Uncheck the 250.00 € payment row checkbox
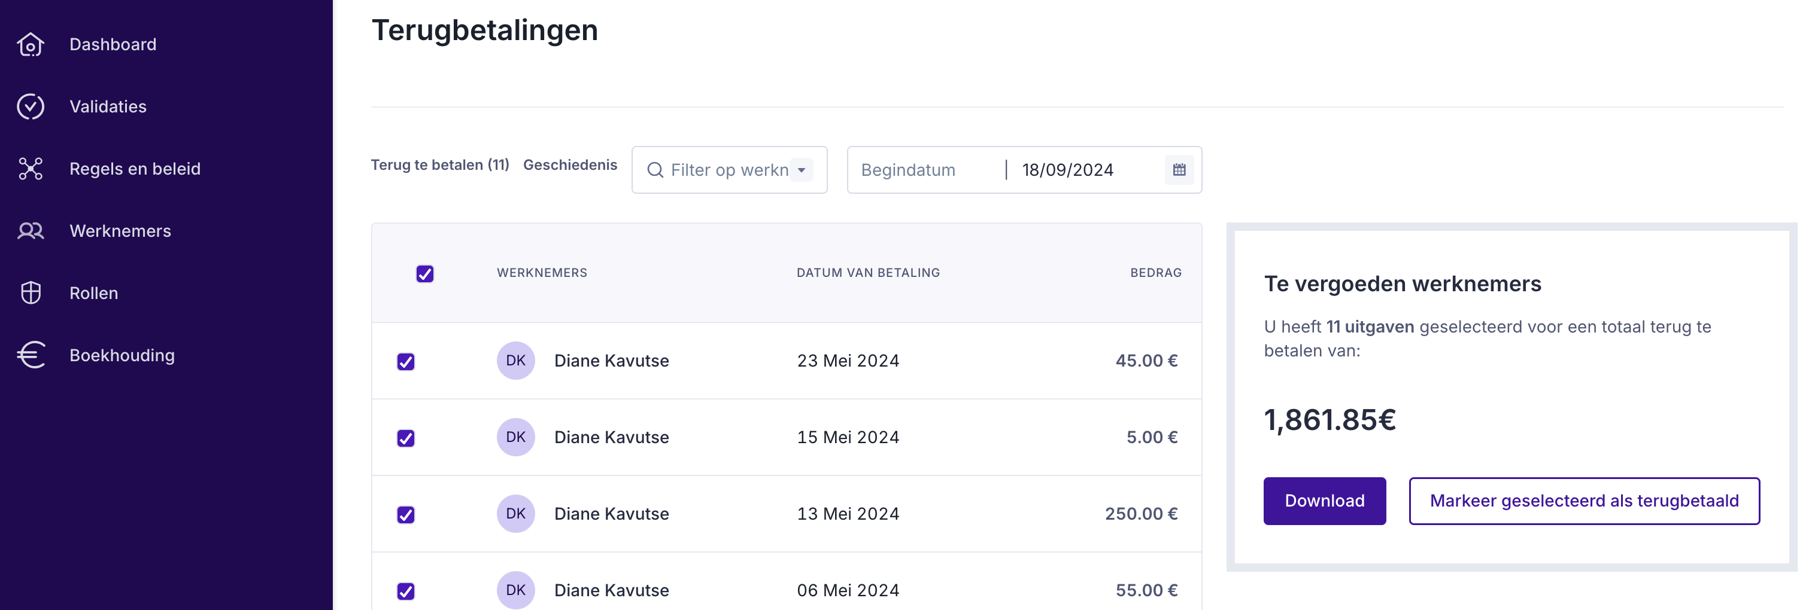Image resolution: width=1809 pixels, height=610 pixels. point(406,514)
